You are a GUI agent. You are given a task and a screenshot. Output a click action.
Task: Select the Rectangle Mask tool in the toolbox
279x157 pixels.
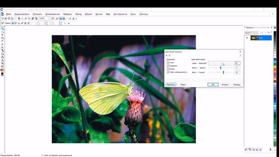2,31
